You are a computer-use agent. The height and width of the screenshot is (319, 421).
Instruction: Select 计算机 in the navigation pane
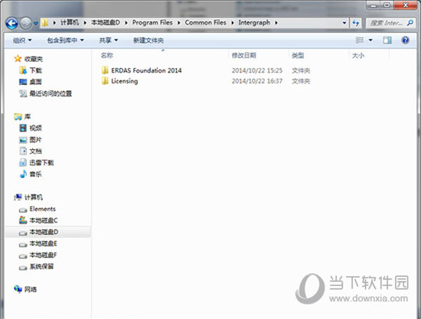(34, 197)
